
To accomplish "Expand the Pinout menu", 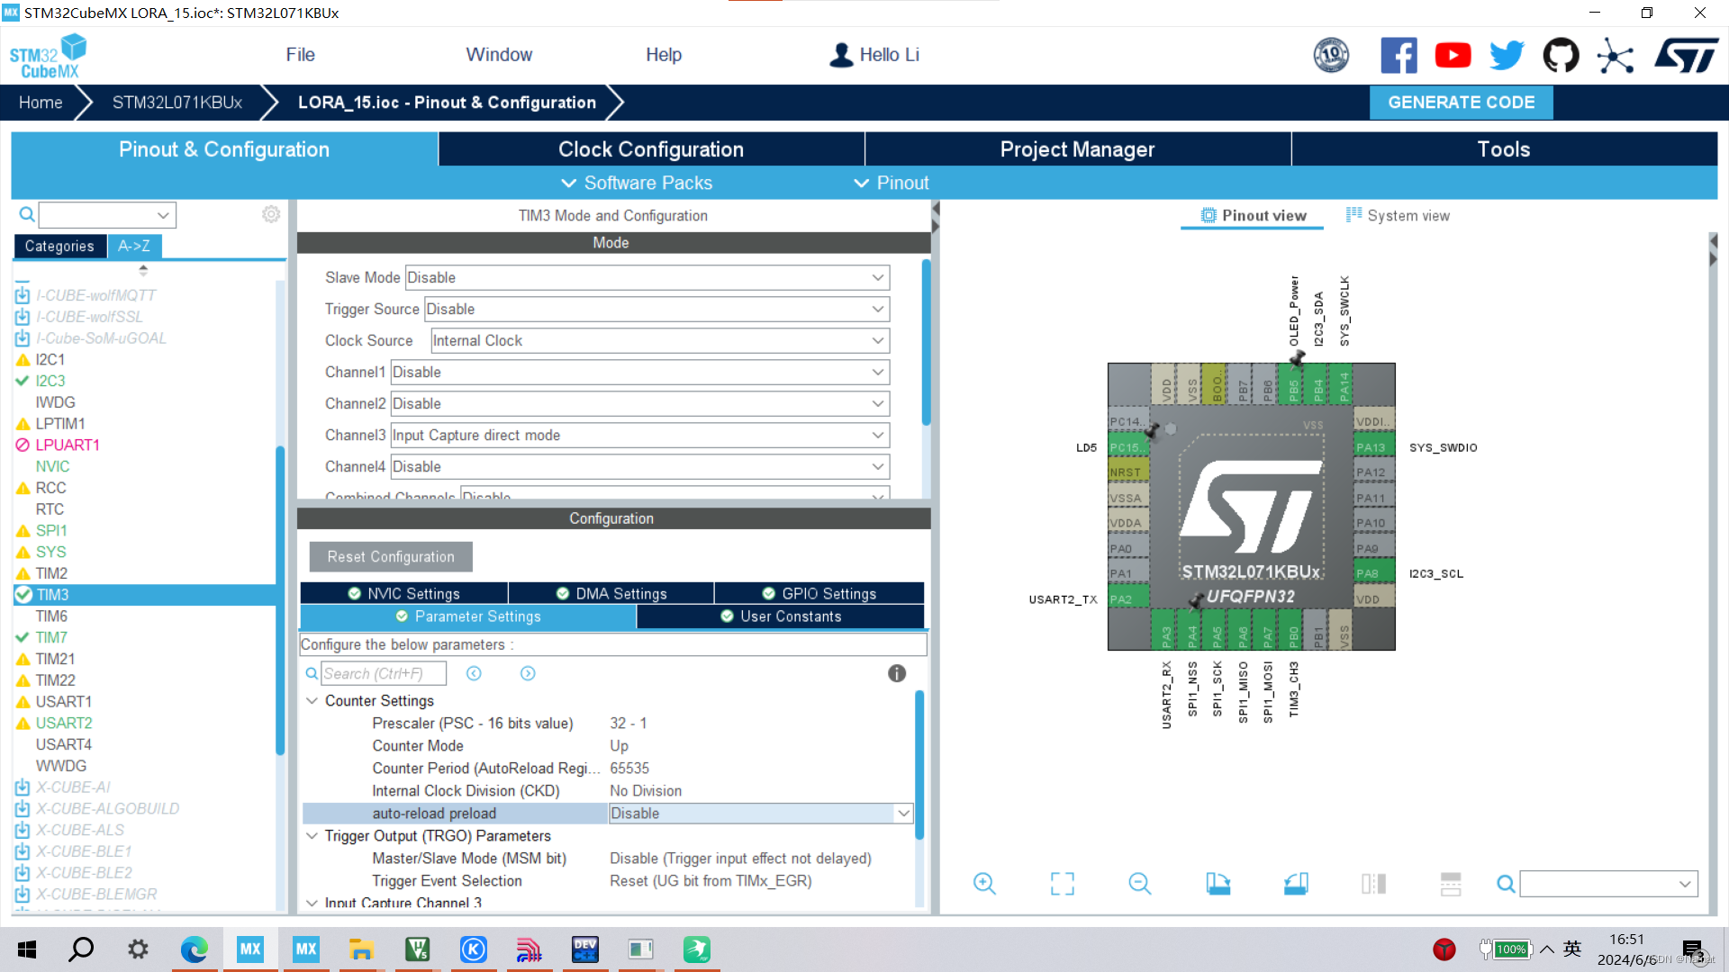I will click(891, 183).
